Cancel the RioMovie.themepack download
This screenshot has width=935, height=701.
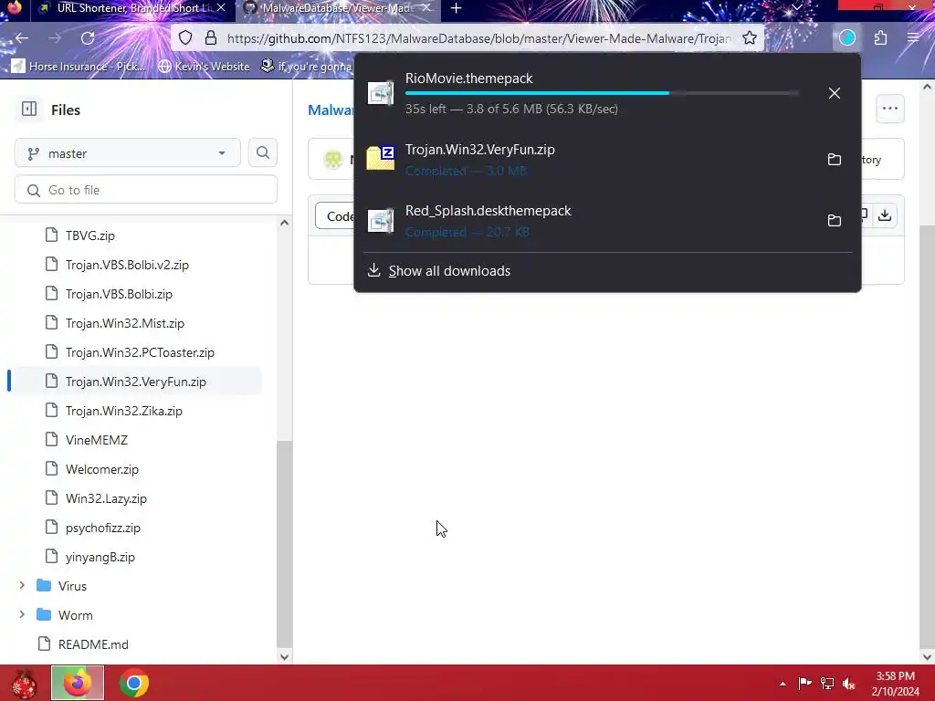tap(835, 93)
